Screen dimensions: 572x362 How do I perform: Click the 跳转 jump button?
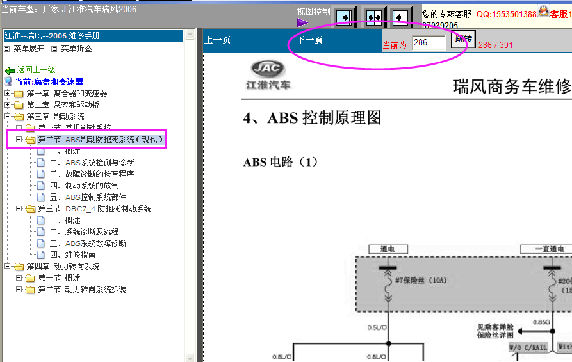[x=463, y=39]
